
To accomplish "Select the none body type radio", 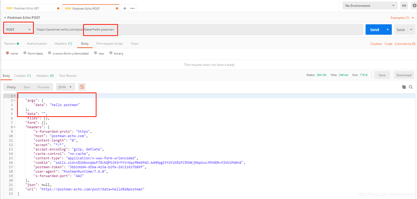I will 7,53.
